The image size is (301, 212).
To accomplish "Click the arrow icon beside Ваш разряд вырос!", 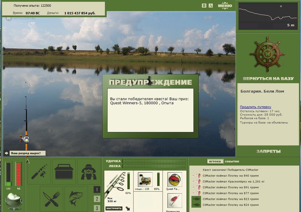I will point(6,153).
